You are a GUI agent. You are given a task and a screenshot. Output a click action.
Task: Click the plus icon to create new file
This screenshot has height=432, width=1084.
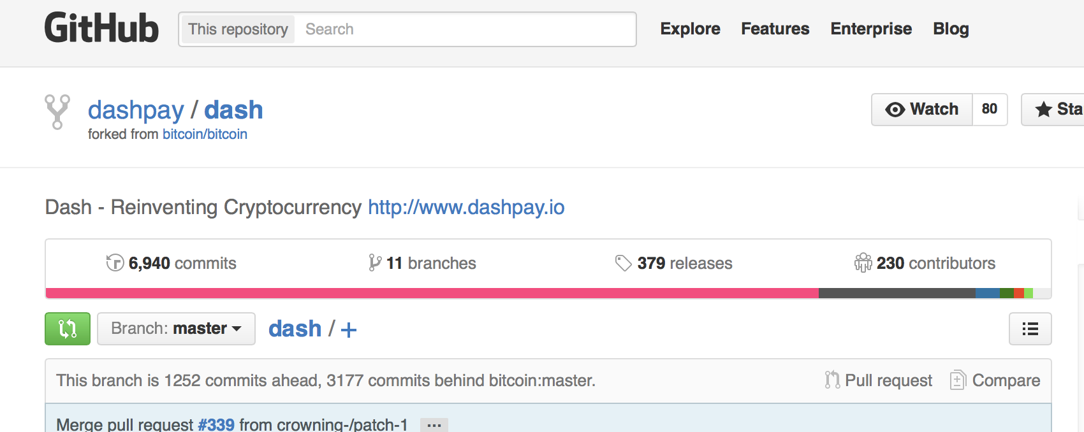(349, 329)
